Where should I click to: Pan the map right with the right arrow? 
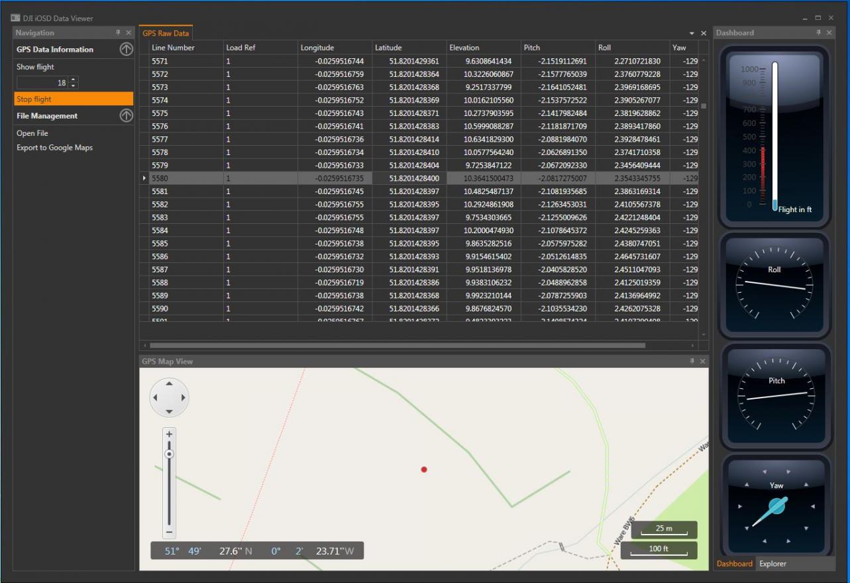tap(184, 398)
